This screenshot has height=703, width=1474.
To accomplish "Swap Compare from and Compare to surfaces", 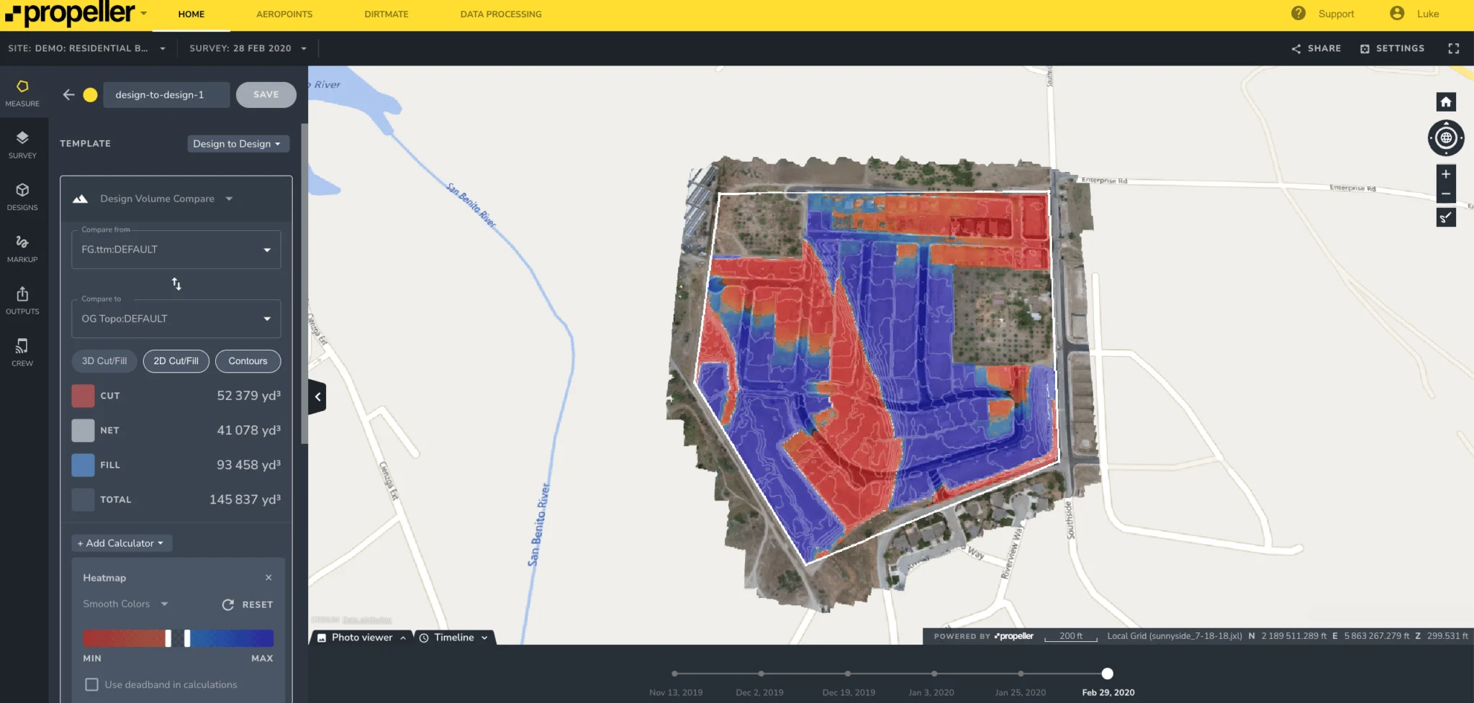I will click(176, 284).
